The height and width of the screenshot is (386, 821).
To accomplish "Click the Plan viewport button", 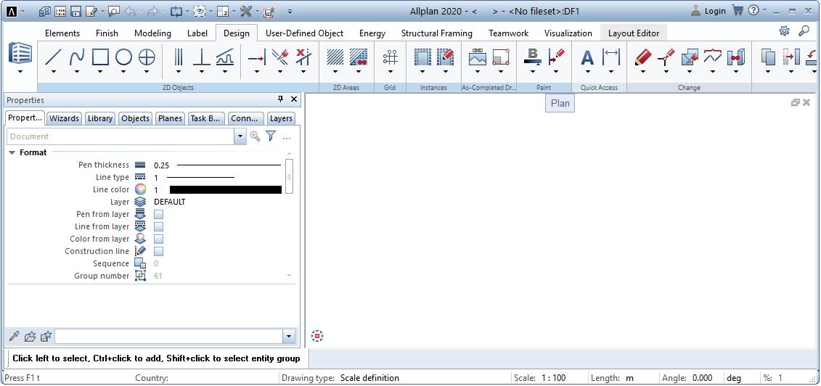I will tap(560, 103).
